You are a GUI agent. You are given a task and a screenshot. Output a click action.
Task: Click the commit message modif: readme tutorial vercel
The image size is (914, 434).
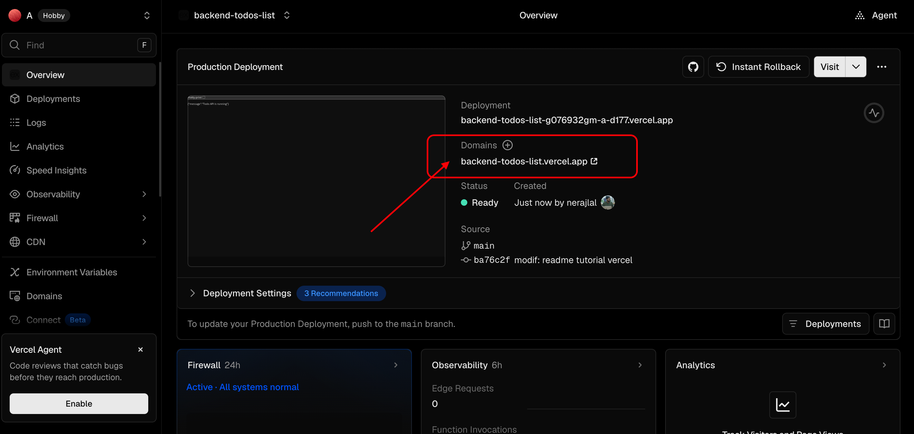pyautogui.click(x=573, y=260)
